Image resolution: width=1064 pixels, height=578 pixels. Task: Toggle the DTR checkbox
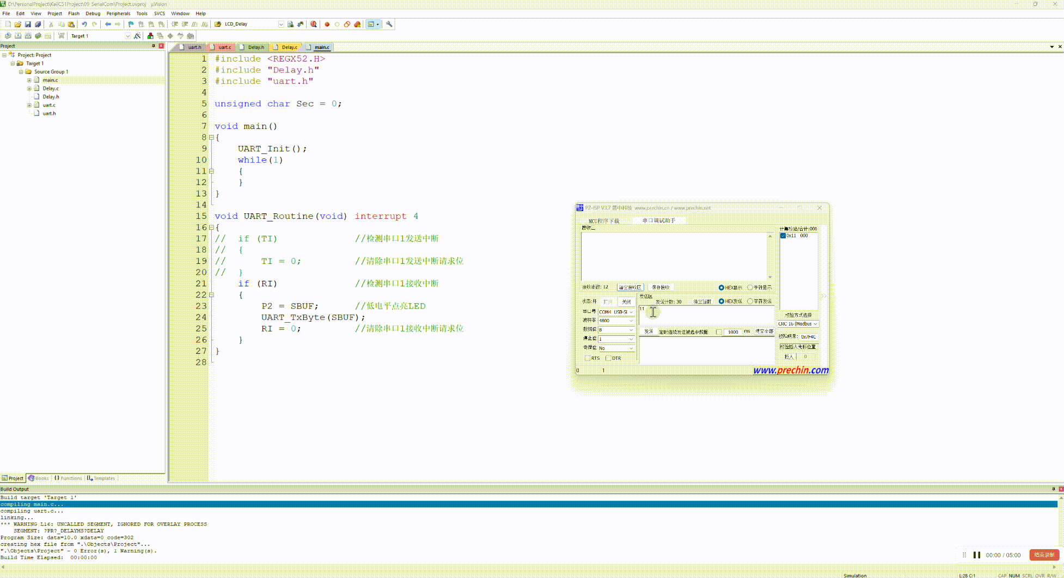(608, 358)
